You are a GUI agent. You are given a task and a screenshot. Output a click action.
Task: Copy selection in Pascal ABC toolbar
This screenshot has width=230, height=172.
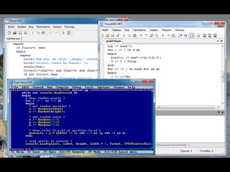(x=38, y=33)
